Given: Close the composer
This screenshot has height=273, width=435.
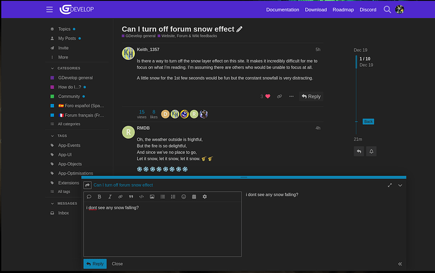Looking at the screenshot, I should pyautogui.click(x=117, y=264).
